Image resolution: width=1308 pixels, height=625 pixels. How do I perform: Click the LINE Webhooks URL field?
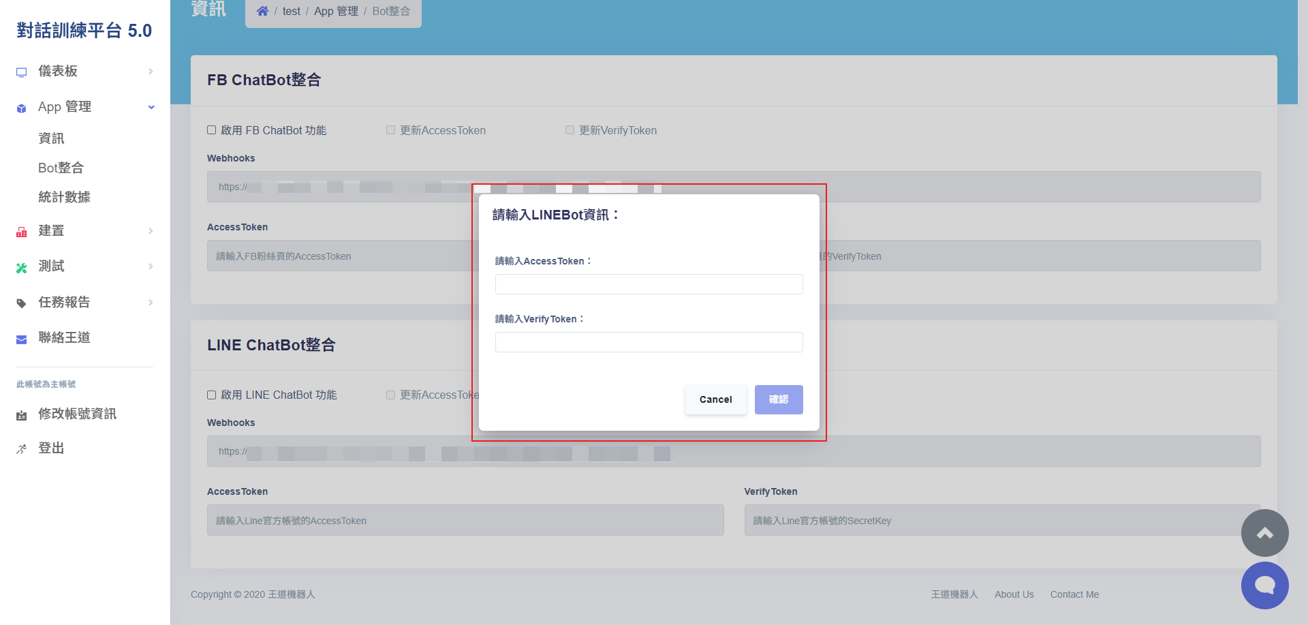tap(734, 451)
